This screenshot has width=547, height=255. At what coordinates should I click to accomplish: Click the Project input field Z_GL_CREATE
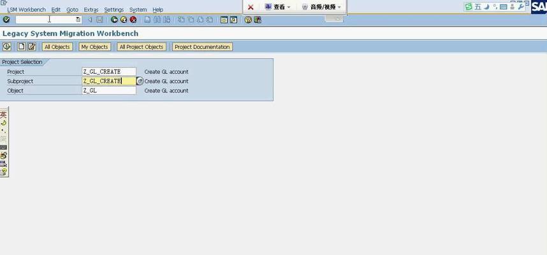click(x=109, y=71)
